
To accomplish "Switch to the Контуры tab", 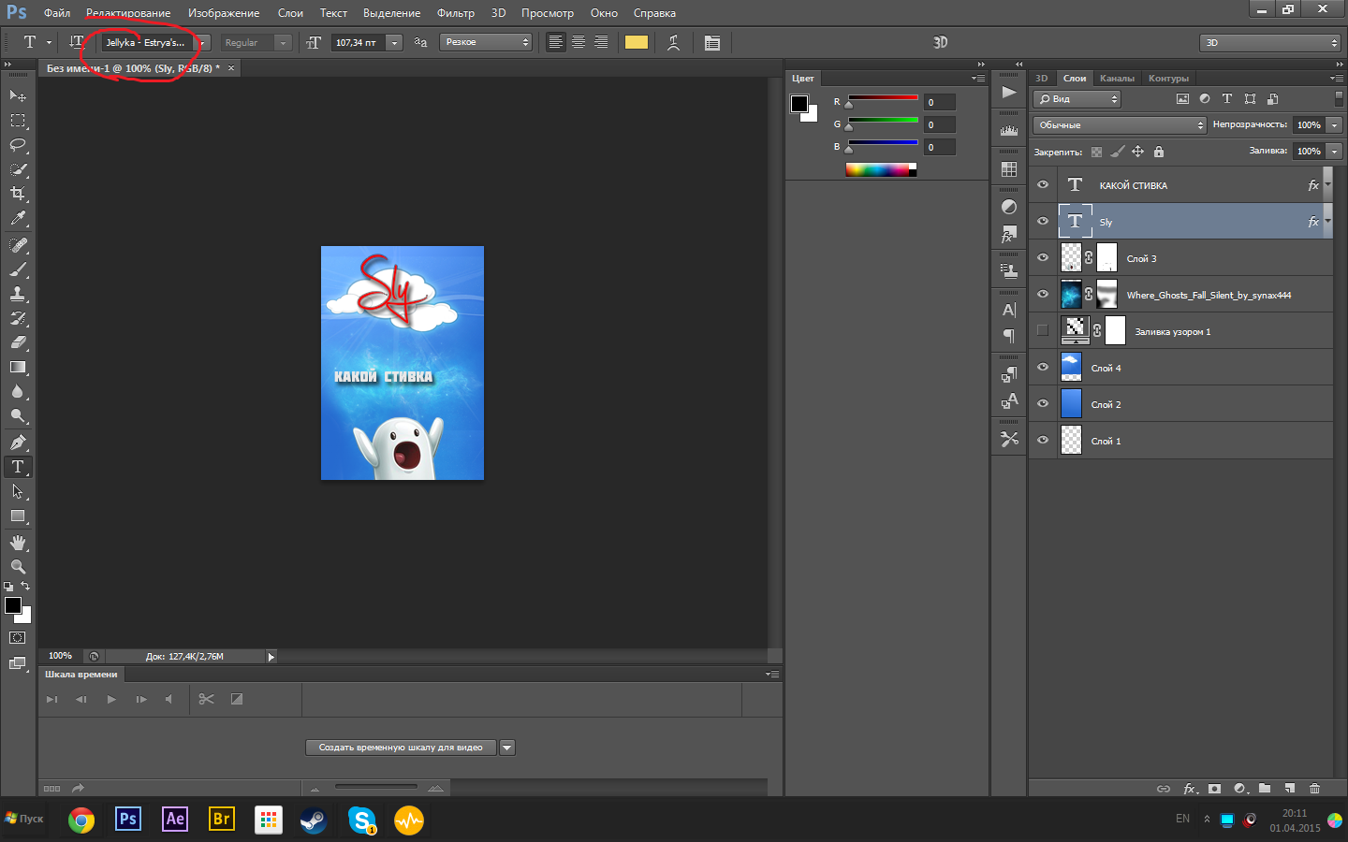I will [x=1168, y=79].
